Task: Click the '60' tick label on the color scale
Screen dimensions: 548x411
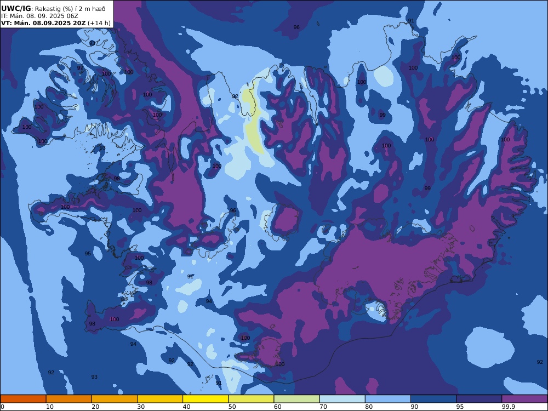Action: (278, 407)
